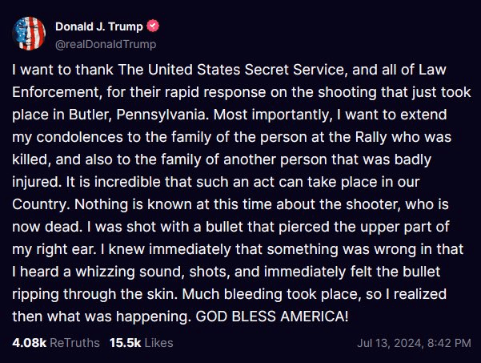Screen dimensions: 481x363
Task: Open the @realDonaldTrump handle link
Action: [x=104, y=44]
